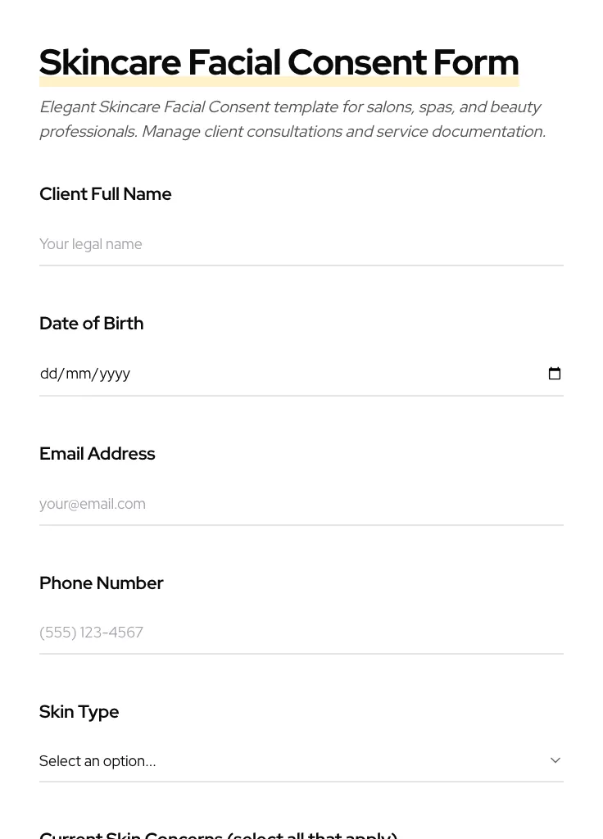
Task: Select the (555) 123-4567 phone field
Action: tap(301, 633)
